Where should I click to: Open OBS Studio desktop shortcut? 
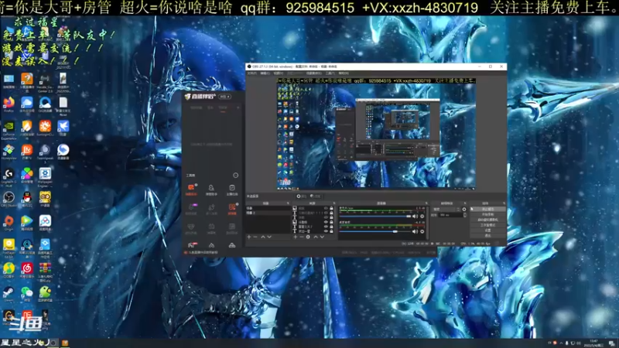click(9, 199)
